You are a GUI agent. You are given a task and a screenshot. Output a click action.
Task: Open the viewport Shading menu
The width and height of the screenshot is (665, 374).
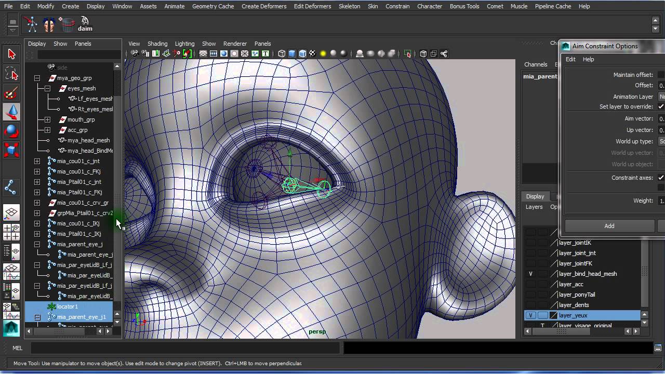coord(157,44)
